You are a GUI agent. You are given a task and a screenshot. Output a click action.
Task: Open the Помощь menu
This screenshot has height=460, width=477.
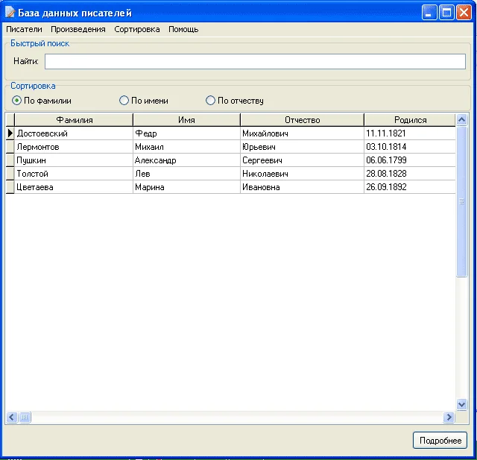[x=183, y=30]
